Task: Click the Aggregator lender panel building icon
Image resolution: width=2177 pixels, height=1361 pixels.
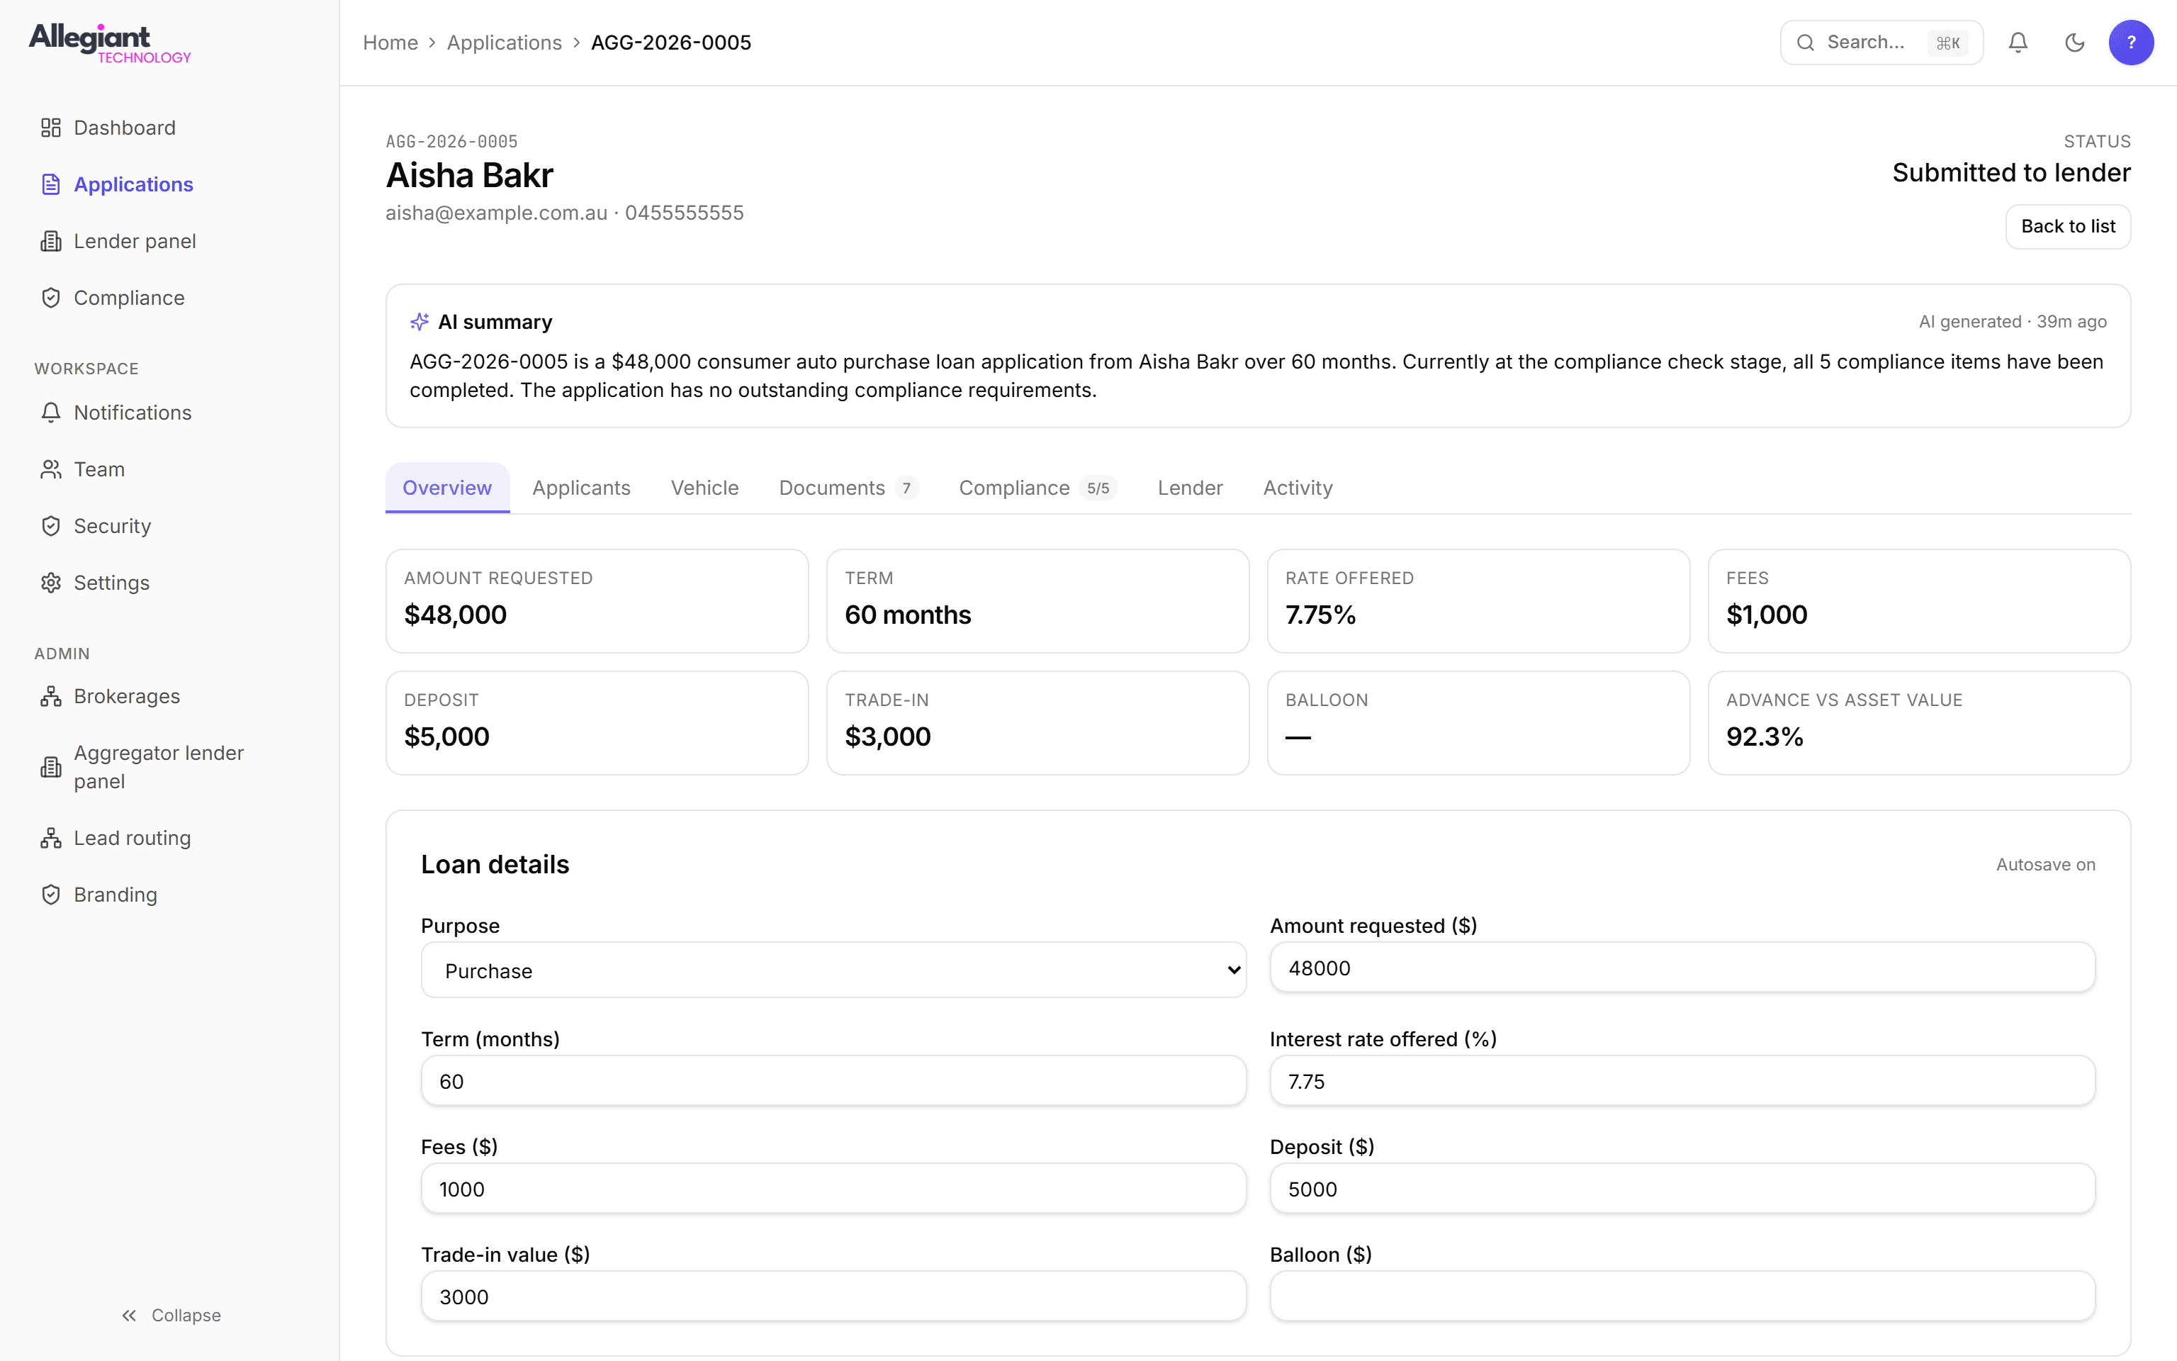Action: click(51, 767)
